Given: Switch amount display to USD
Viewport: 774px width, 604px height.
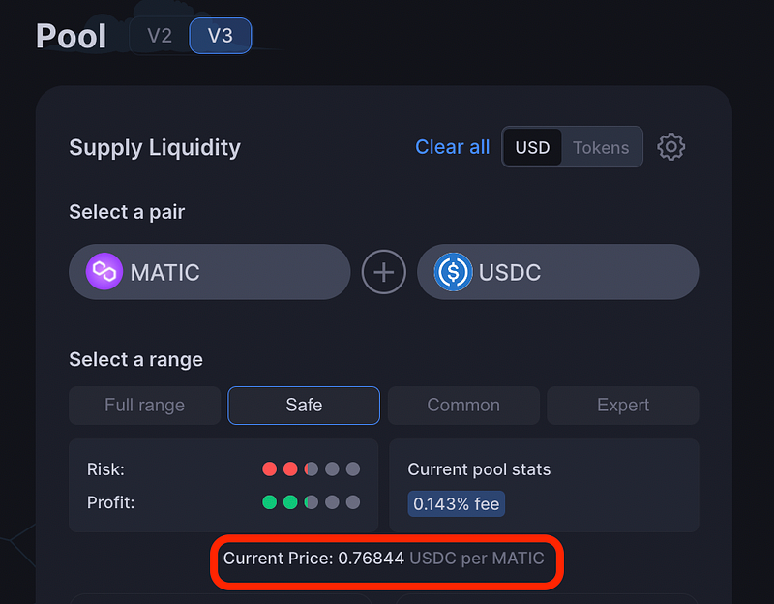Looking at the screenshot, I should [532, 147].
